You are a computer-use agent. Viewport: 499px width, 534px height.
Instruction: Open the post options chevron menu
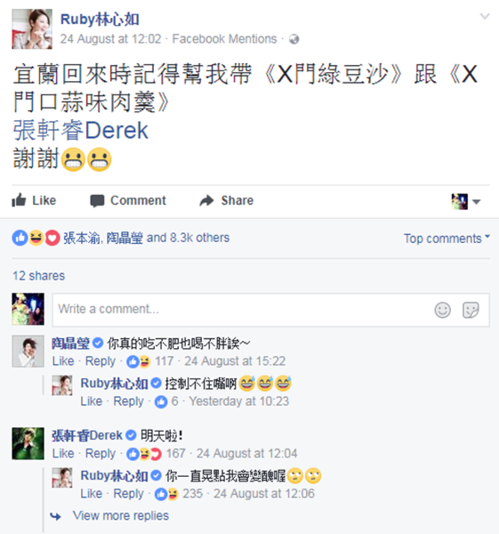[x=485, y=16]
